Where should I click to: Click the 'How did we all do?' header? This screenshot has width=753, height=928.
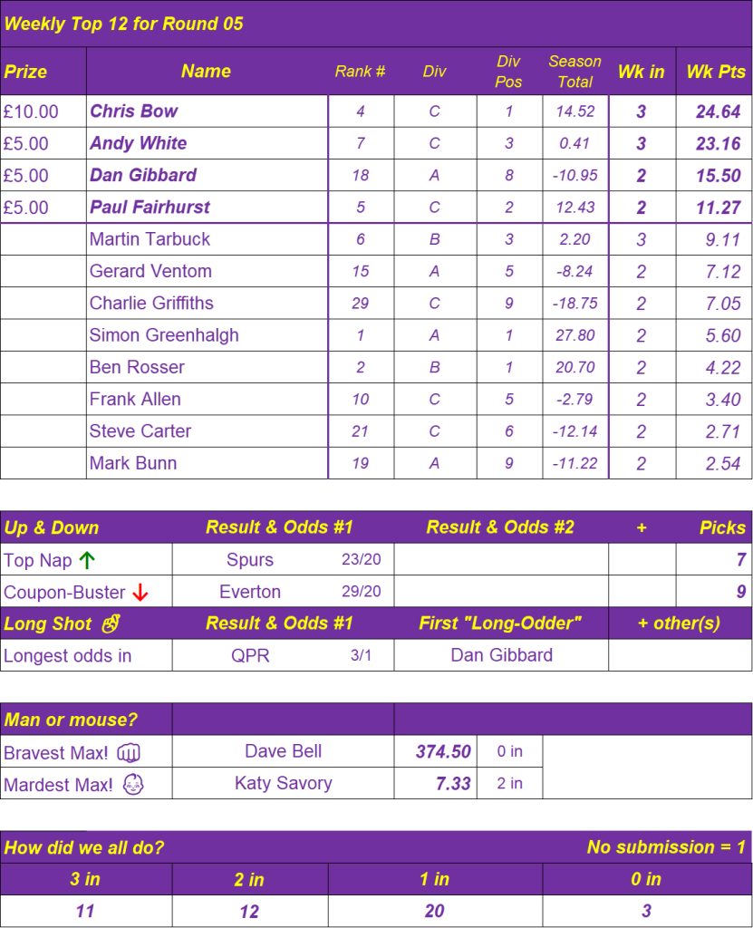(83, 847)
